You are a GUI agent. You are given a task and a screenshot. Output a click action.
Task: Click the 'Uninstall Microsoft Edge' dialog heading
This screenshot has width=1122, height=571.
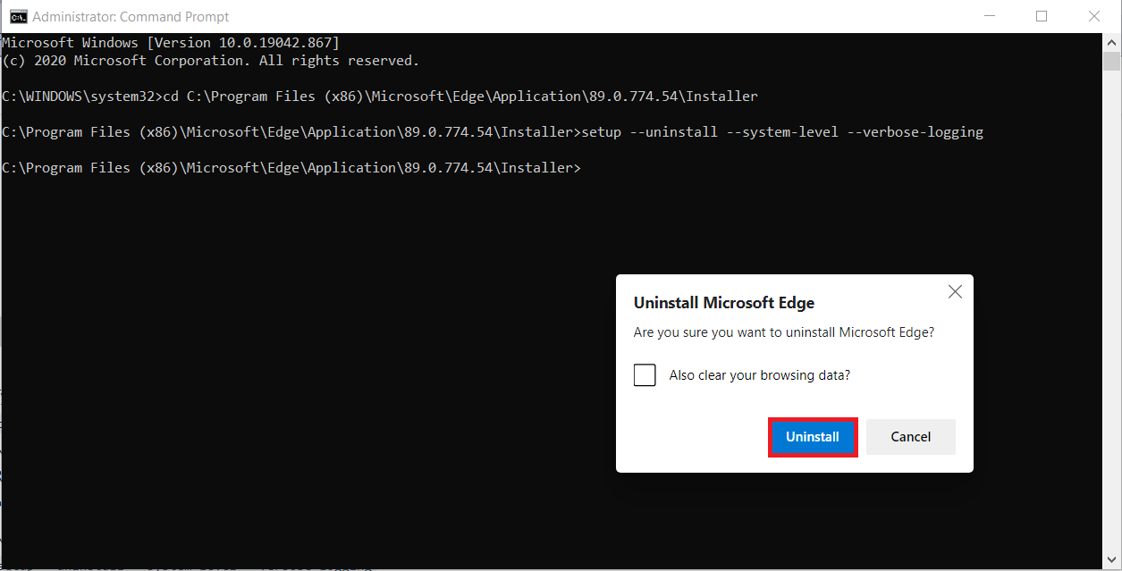click(x=724, y=303)
